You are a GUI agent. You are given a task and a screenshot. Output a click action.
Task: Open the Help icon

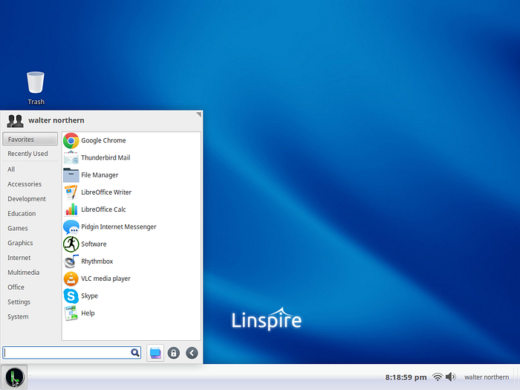(71, 313)
